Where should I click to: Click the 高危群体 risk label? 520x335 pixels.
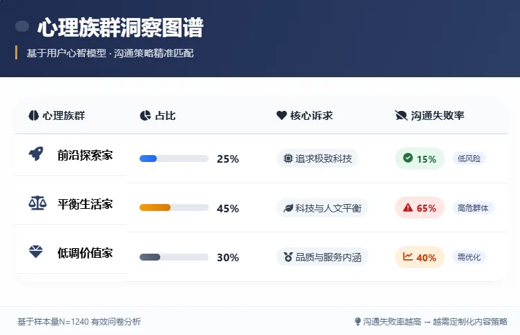click(473, 207)
